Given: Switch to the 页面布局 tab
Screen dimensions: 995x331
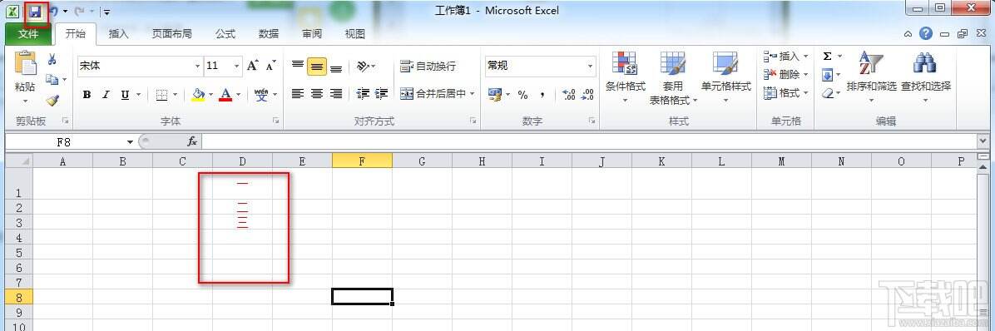Looking at the screenshot, I should pyautogui.click(x=172, y=34).
